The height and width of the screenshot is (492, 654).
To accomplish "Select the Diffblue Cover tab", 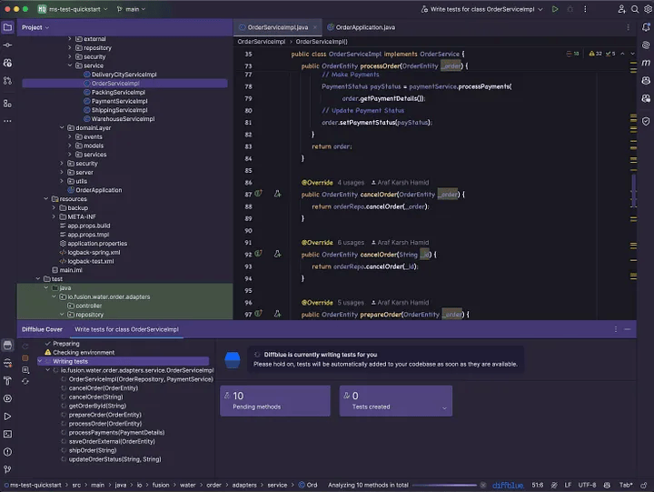I will coord(42,329).
